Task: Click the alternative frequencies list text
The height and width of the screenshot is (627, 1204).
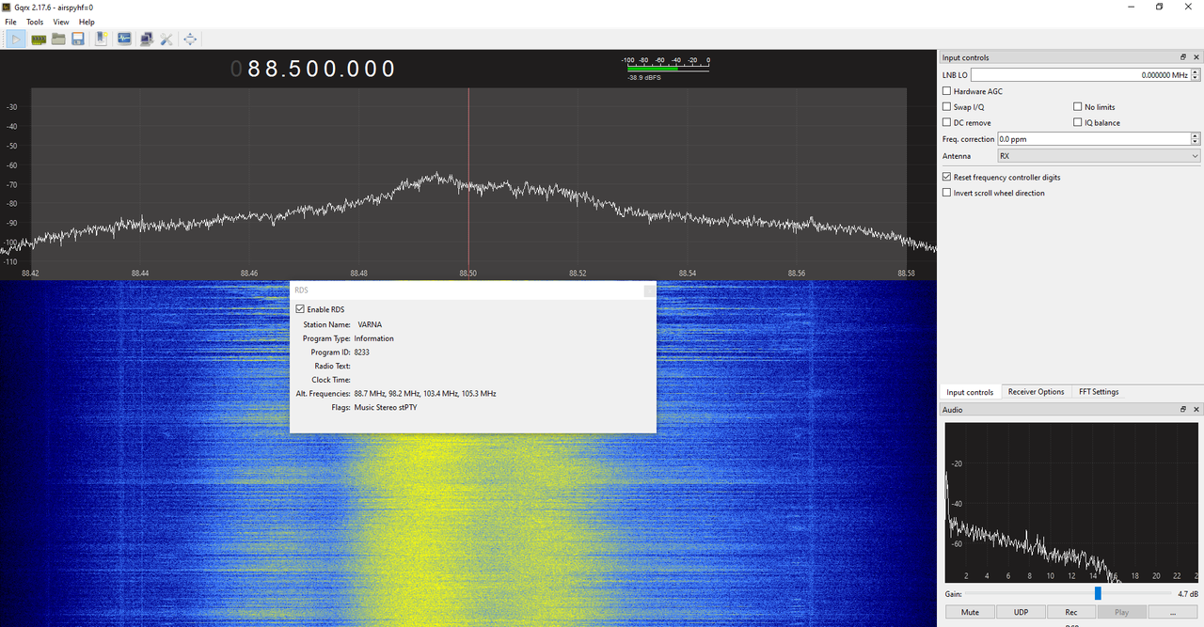Action: 425,394
